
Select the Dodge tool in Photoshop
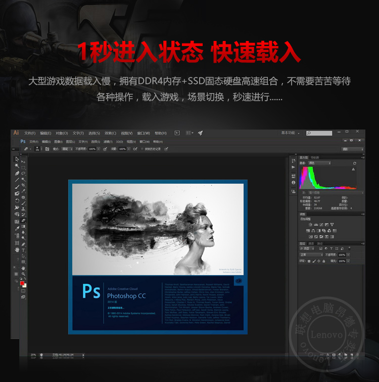(x=23, y=238)
